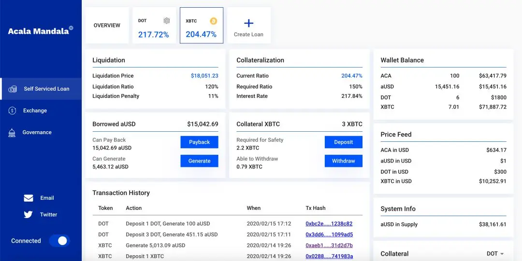Click the ACA in USD price $634.17
This screenshot has width=522, height=261.
(x=496, y=150)
